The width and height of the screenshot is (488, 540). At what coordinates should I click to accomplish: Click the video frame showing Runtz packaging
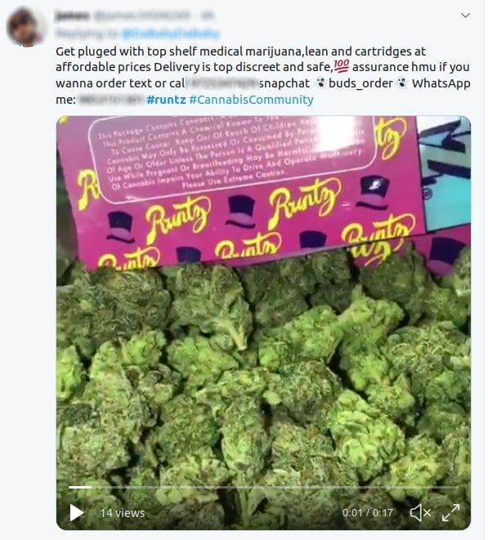(x=241, y=193)
